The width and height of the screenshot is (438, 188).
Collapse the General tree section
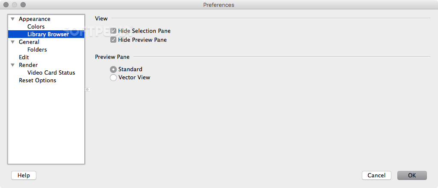[12, 42]
